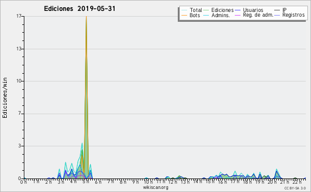311x192 pixels.
Task: Click the 'CC BY-SA 3.0' license text
Action: pyautogui.click(x=295, y=188)
